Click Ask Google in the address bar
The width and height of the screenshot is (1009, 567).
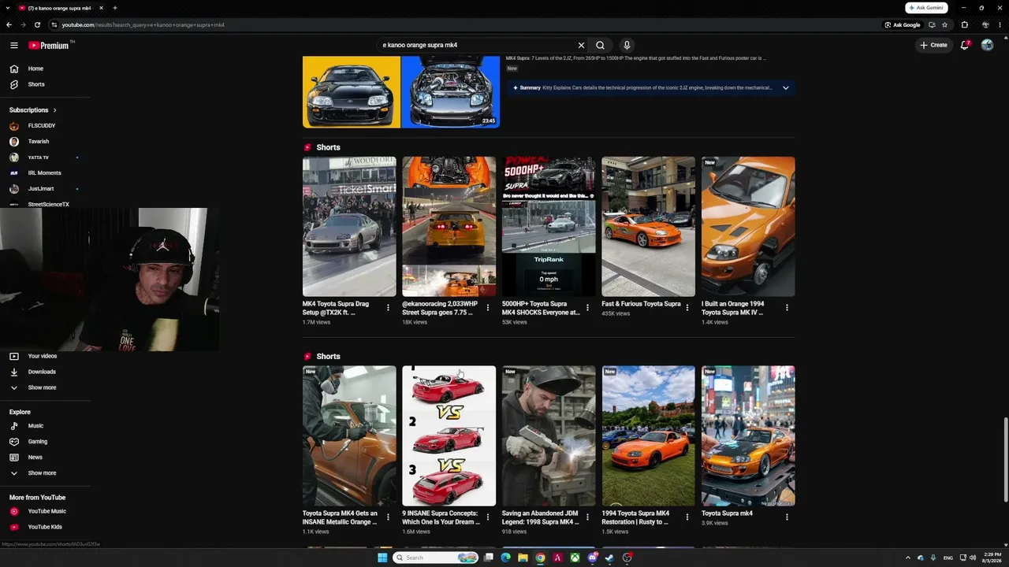point(903,24)
